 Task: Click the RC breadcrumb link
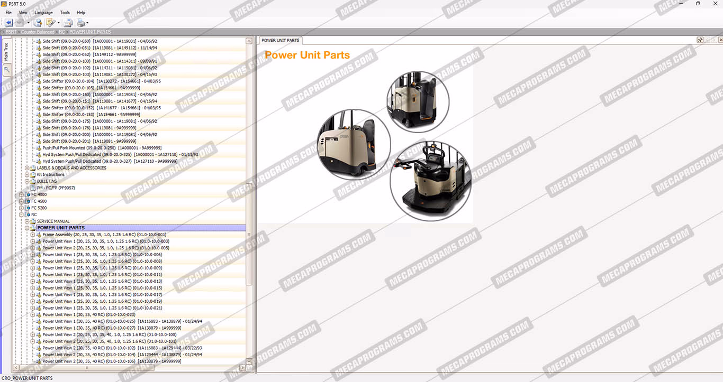click(62, 32)
